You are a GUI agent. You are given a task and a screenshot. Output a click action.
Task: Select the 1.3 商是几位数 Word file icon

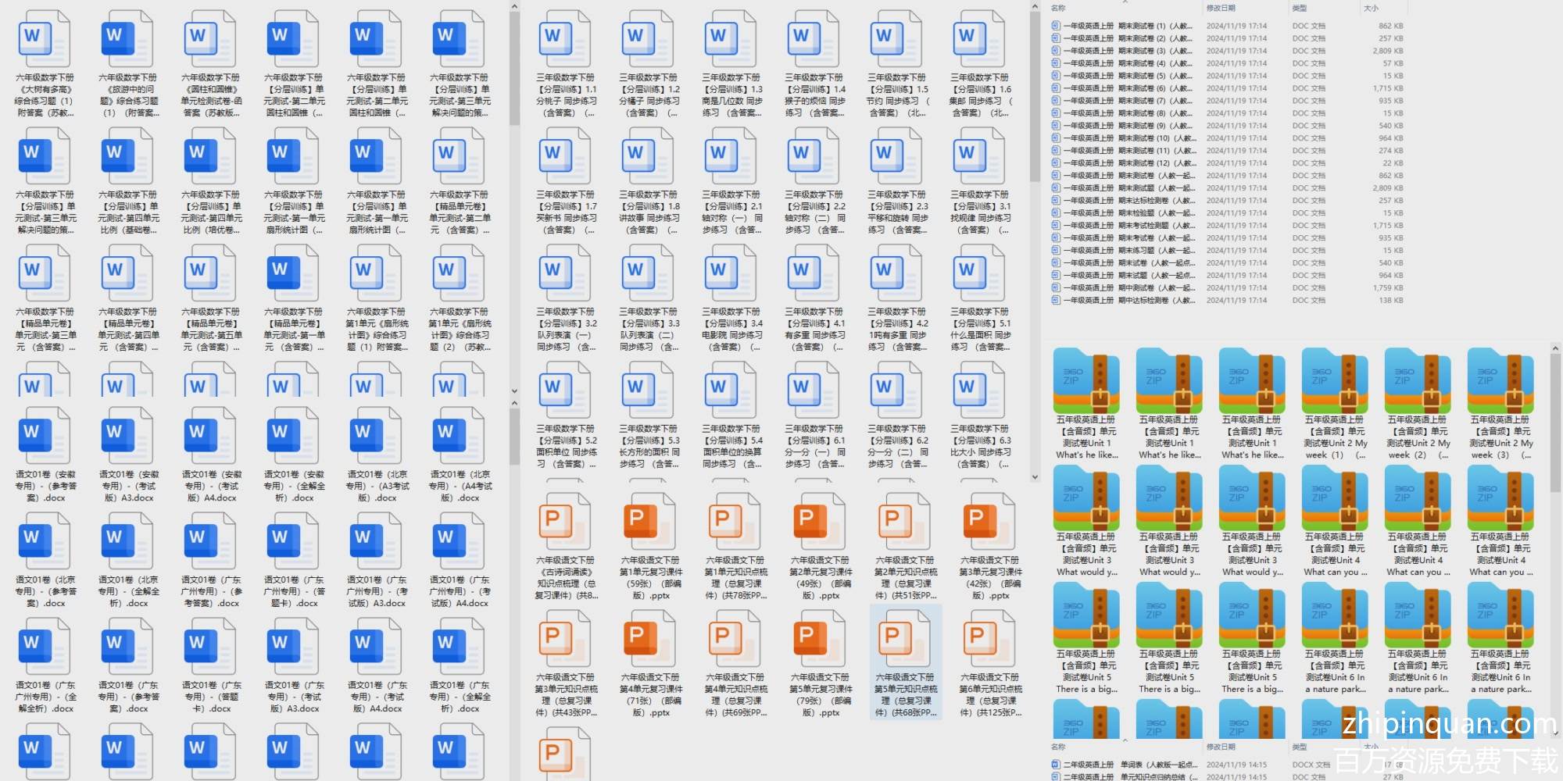click(x=731, y=38)
